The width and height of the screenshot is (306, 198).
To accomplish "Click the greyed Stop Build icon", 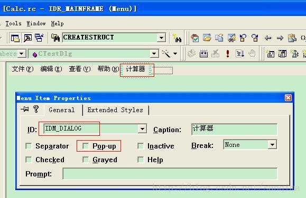I will click(x=216, y=53).
